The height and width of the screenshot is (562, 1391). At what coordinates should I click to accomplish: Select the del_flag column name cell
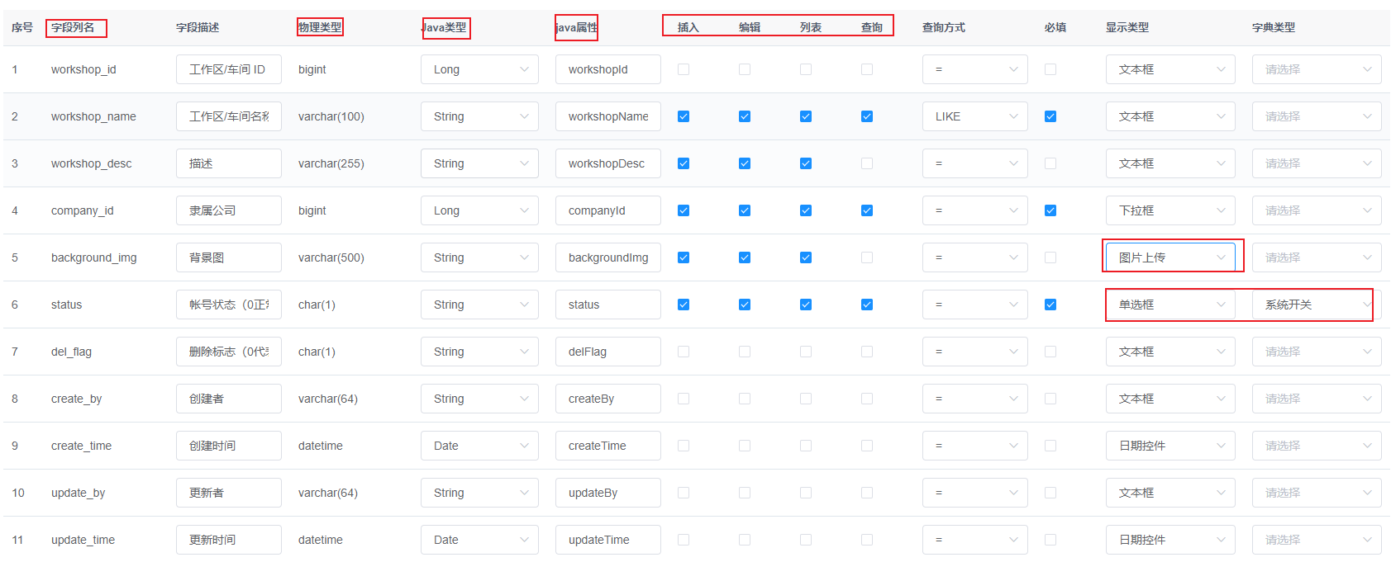tap(71, 352)
